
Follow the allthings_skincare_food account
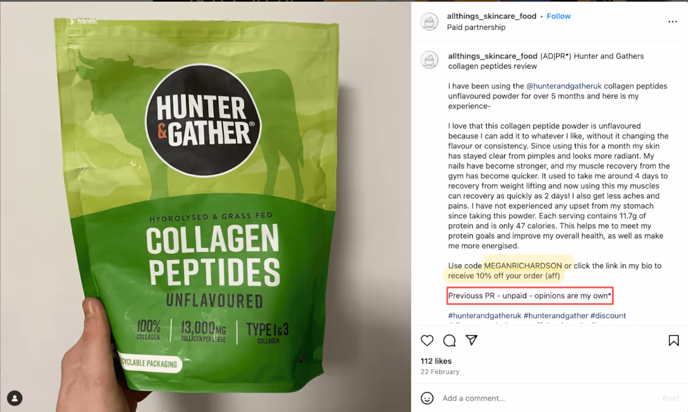[x=558, y=16]
